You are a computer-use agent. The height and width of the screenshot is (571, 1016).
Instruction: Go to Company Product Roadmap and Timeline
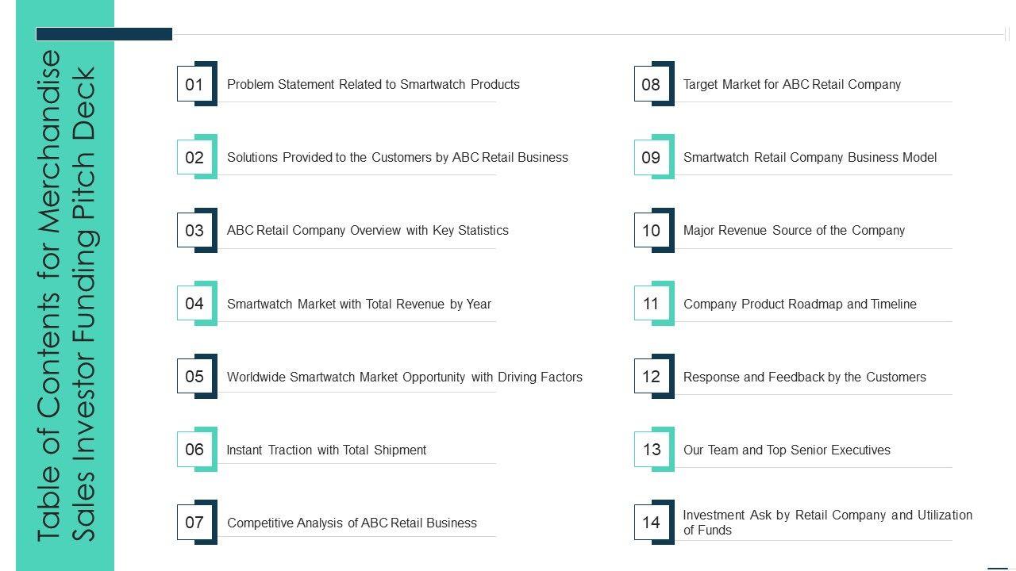[799, 304]
